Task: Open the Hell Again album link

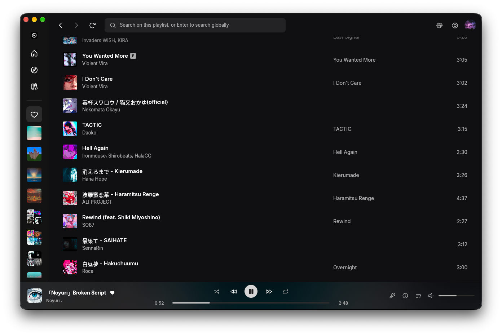Action: tap(345, 152)
